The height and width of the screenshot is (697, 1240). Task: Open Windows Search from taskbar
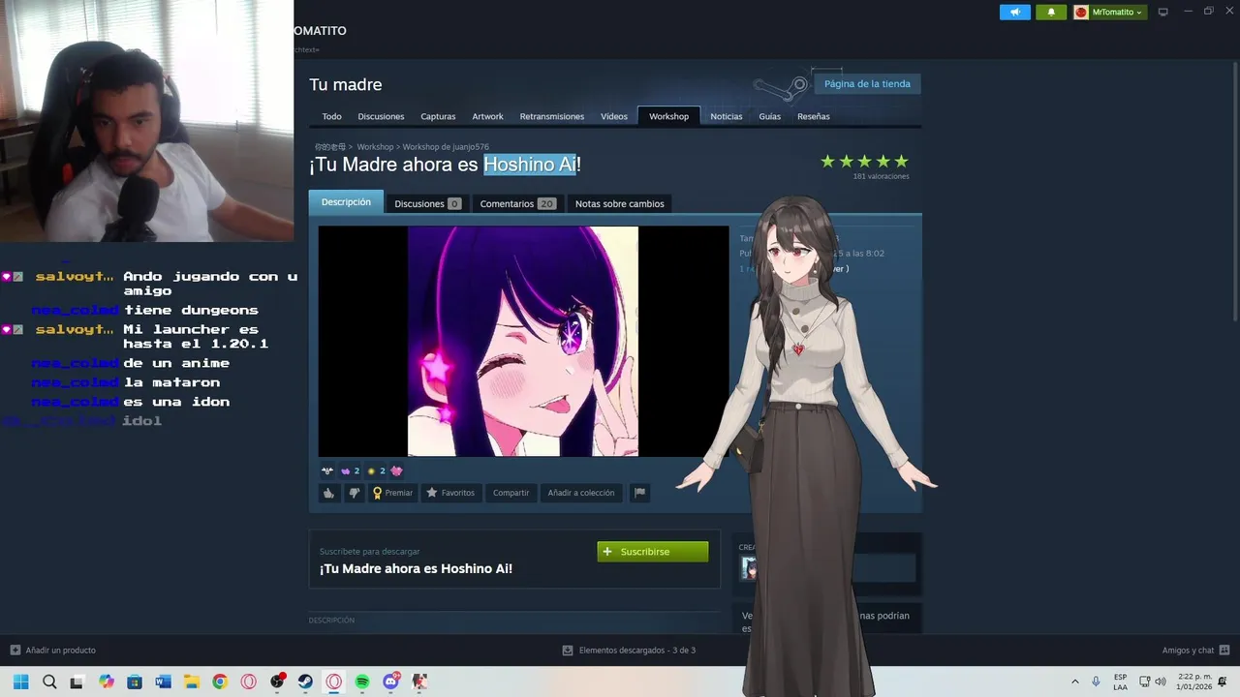click(49, 682)
